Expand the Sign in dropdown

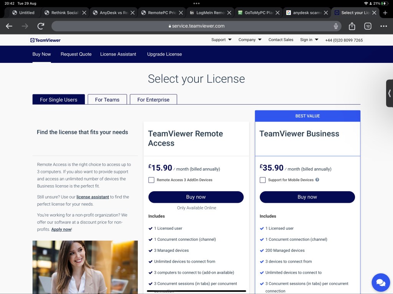click(309, 40)
